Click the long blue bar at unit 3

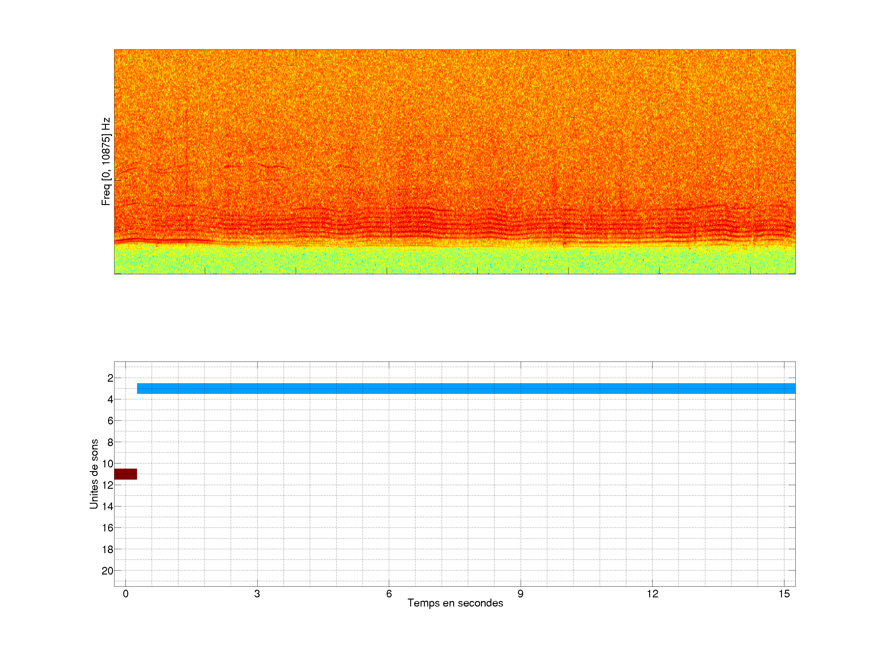(x=466, y=388)
